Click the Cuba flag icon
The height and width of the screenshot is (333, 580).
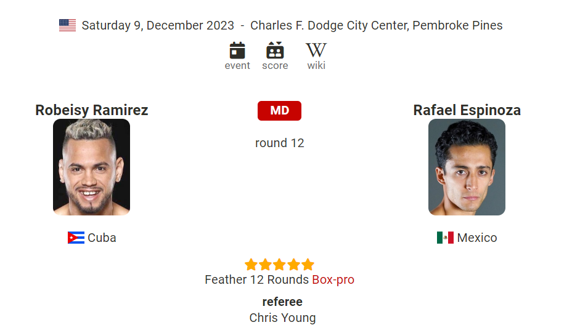76,238
